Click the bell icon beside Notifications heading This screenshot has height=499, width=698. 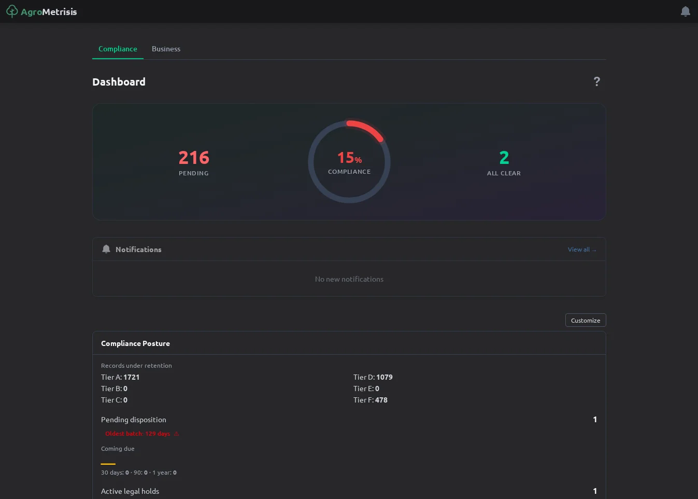click(106, 249)
